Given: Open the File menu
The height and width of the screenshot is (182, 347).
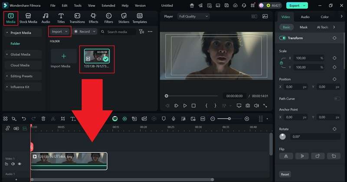Looking at the screenshot, I should [52, 6].
